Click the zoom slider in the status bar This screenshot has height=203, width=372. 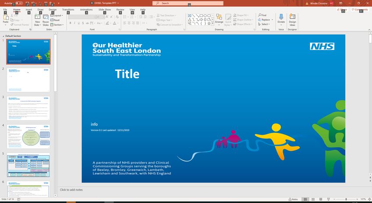pos(346,199)
